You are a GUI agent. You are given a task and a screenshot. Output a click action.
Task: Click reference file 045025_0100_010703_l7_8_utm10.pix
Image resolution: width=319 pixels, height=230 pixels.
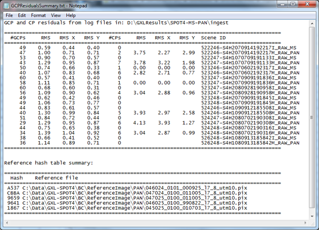(x=196, y=208)
